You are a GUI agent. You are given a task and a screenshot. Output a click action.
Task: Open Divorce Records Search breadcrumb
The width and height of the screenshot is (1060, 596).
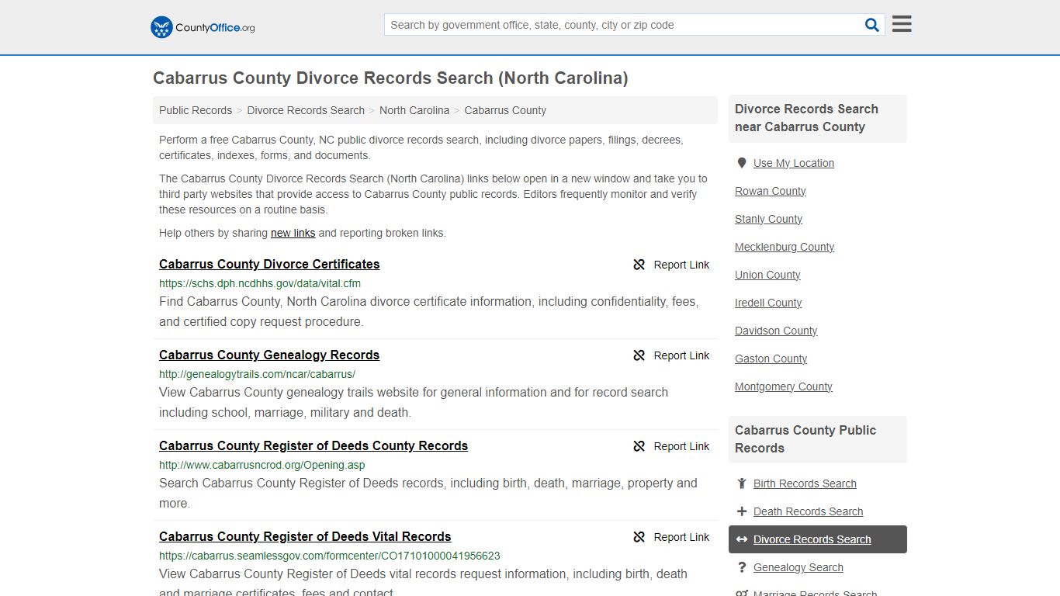[306, 110]
